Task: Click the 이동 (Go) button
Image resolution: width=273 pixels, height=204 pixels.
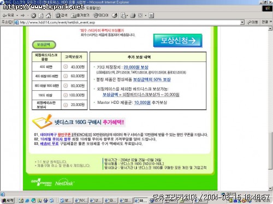Action: 253,22
